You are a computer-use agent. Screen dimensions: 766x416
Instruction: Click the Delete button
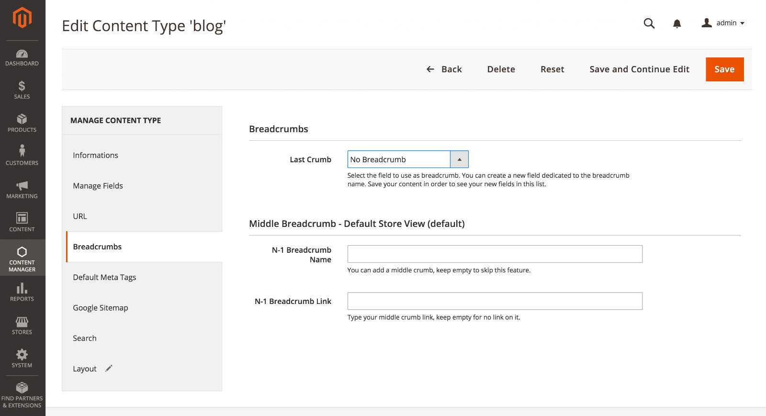click(501, 69)
